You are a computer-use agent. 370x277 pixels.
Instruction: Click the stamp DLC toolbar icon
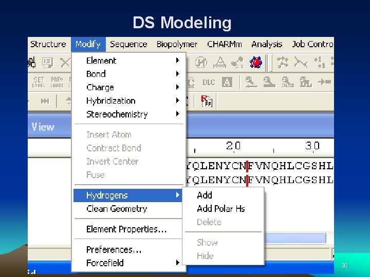click(x=288, y=83)
